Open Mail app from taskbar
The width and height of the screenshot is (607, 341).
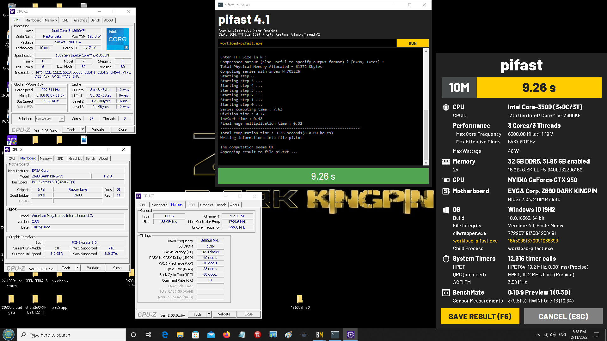coord(211,335)
